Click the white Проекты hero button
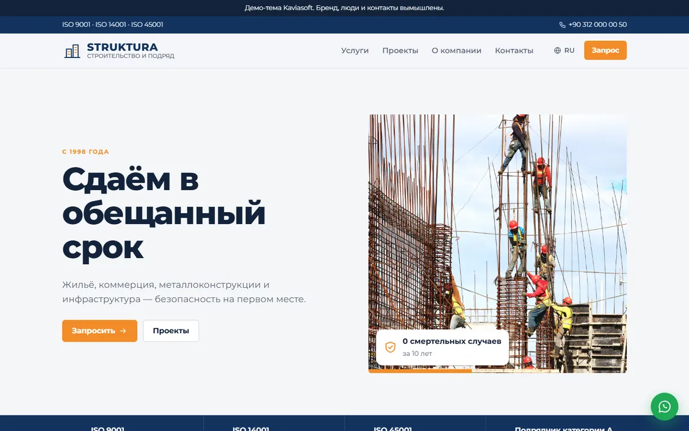Screen dimensions: 689x431 tap(171, 331)
